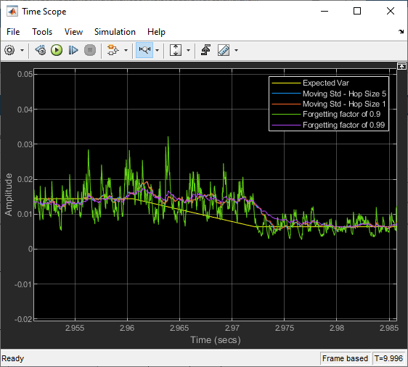The height and width of the screenshot is (367, 408).
Task: Open the File menu
Action: pyautogui.click(x=13, y=32)
